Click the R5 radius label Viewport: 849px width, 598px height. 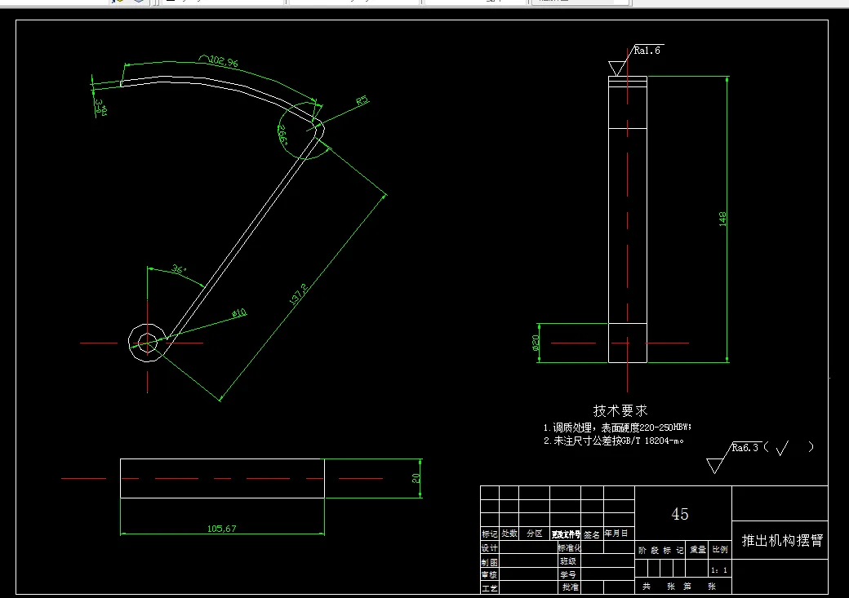coord(362,100)
